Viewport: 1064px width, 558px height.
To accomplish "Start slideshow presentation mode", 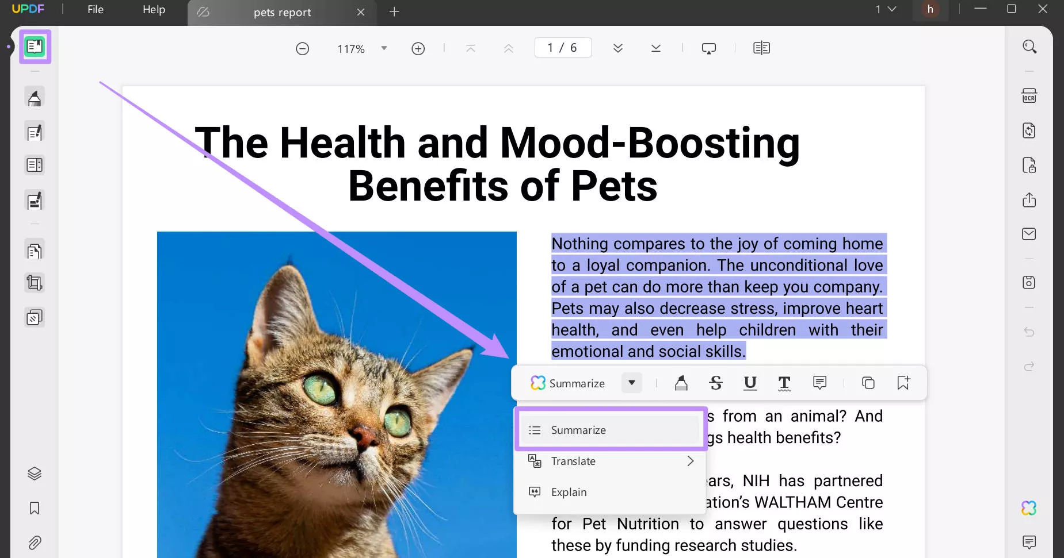I will [709, 48].
